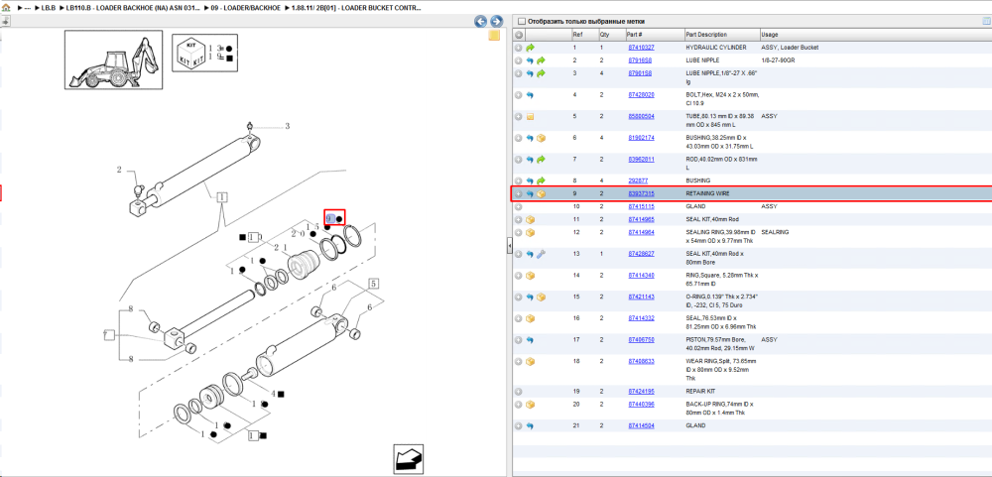This screenshot has height=477, width=992.
Task: Open the yellow note icon in TUBE row 5
Action: pos(530,116)
